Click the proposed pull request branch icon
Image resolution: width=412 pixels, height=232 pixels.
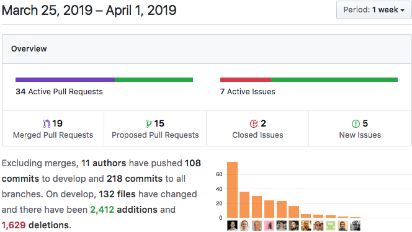pos(149,123)
